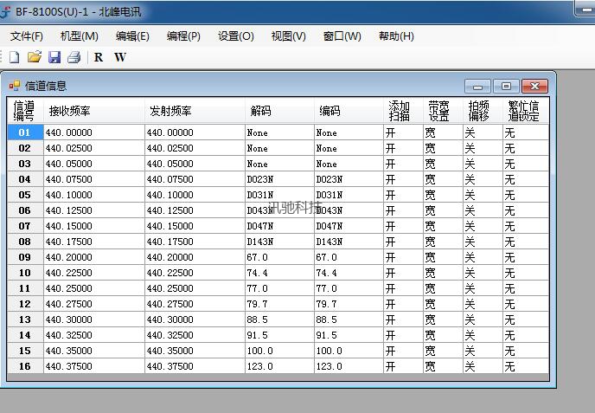Viewport: 595px width, 413px height.
Task: Toggle bandwidth setting for channel 06
Action: coord(441,210)
